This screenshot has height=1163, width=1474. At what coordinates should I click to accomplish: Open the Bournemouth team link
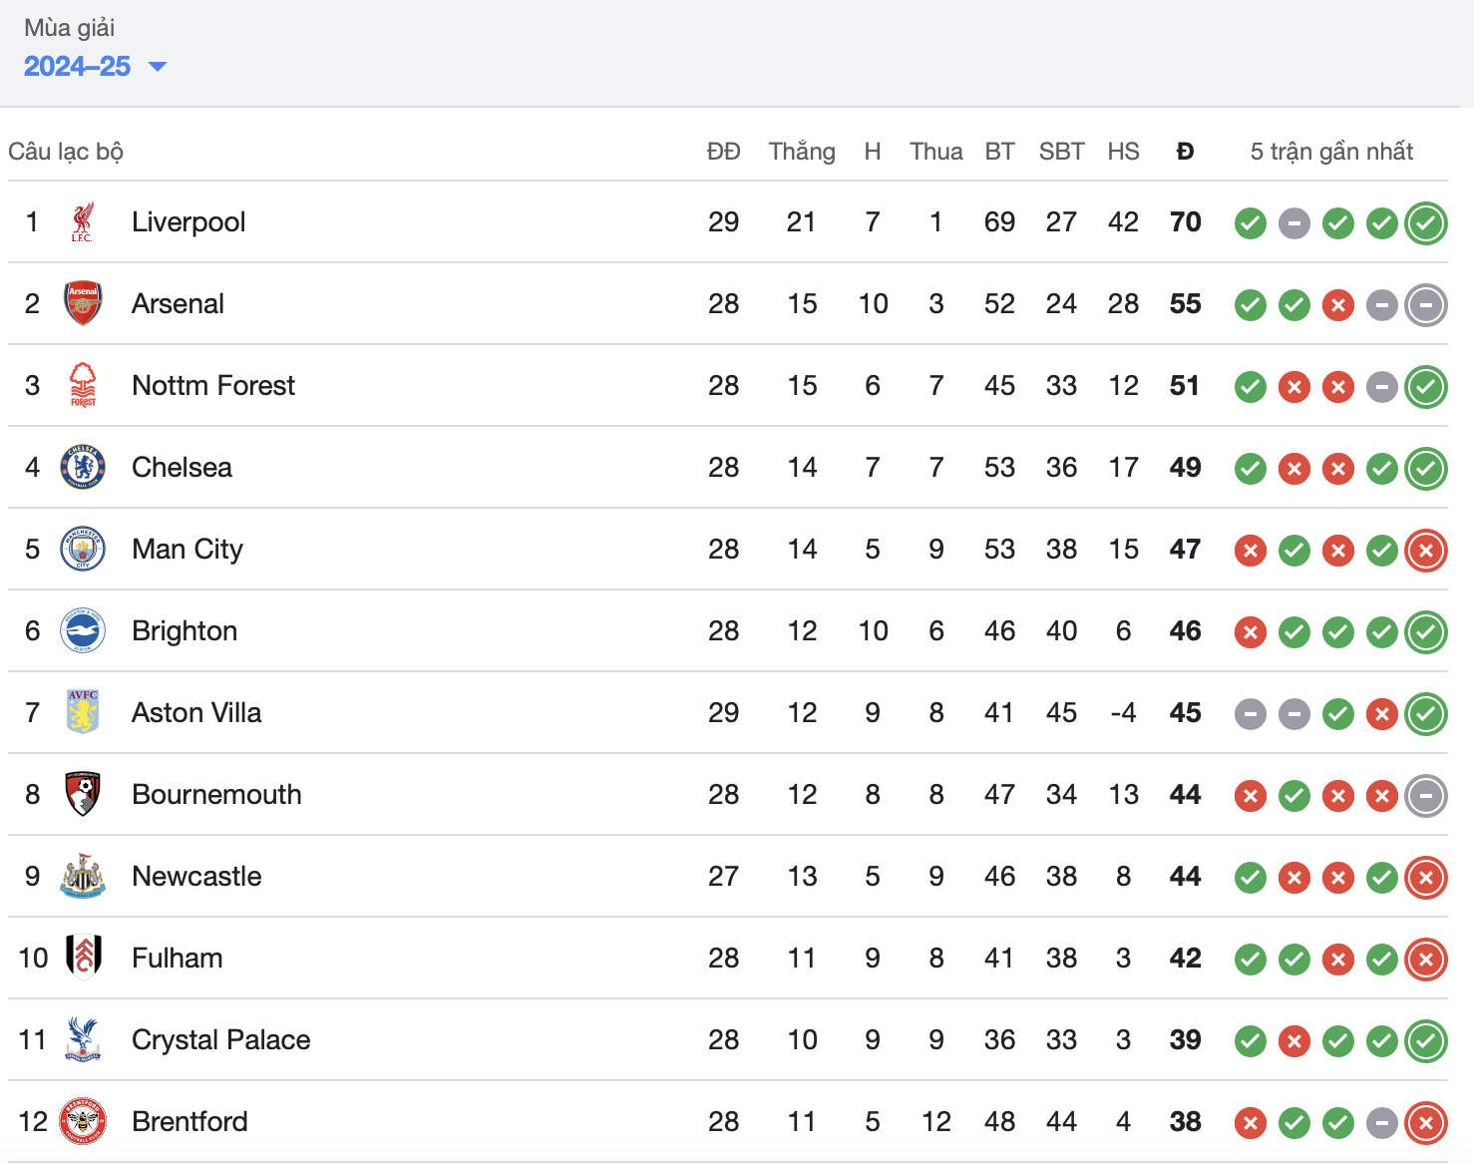coord(216,795)
